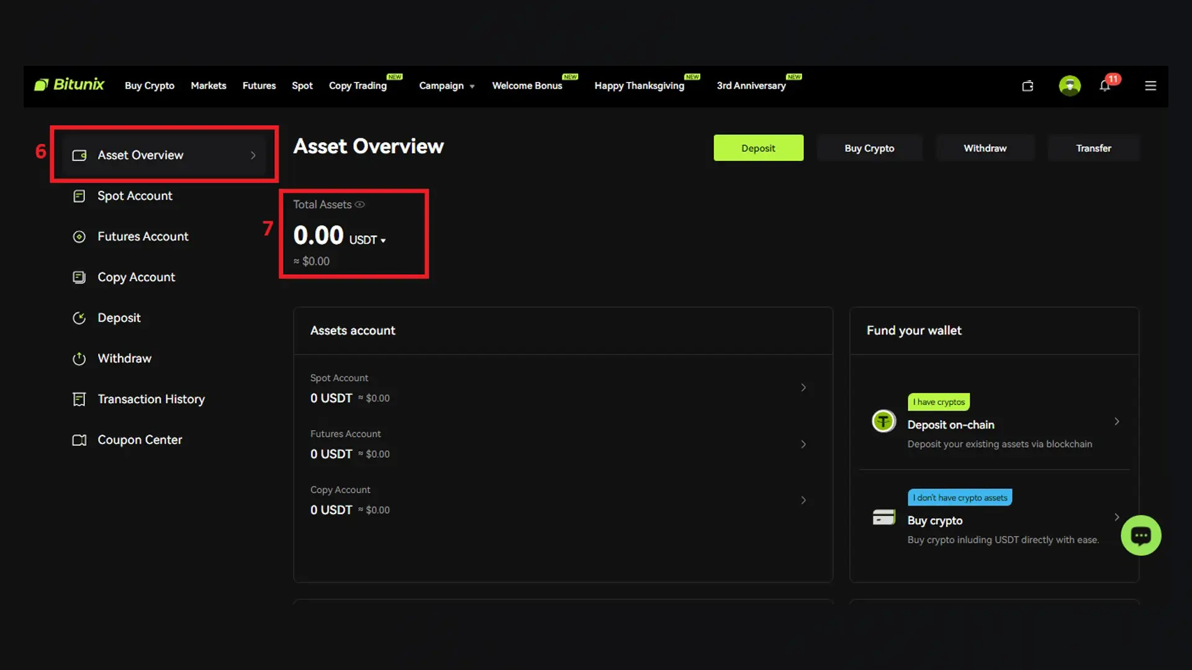Click the Asset Overview wallet icon

[x=79, y=155]
